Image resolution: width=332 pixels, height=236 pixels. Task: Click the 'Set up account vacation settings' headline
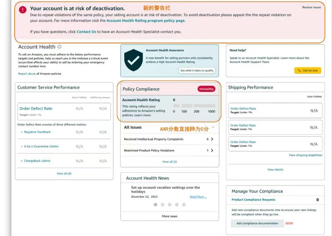click(x=165, y=189)
